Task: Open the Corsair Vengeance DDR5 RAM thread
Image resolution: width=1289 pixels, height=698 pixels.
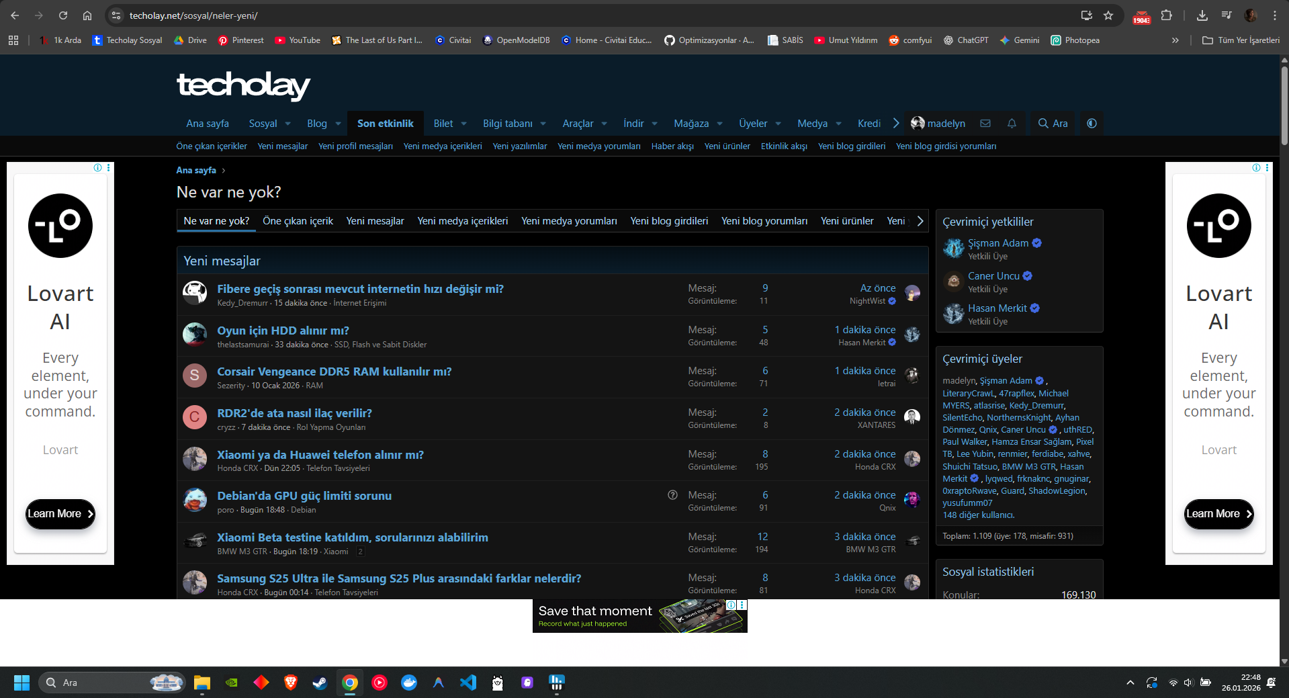Action: pyautogui.click(x=335, y=372)
